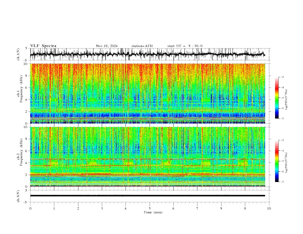
Task: Click the "-5" label on ch.2 color bar
Action: 282,161
